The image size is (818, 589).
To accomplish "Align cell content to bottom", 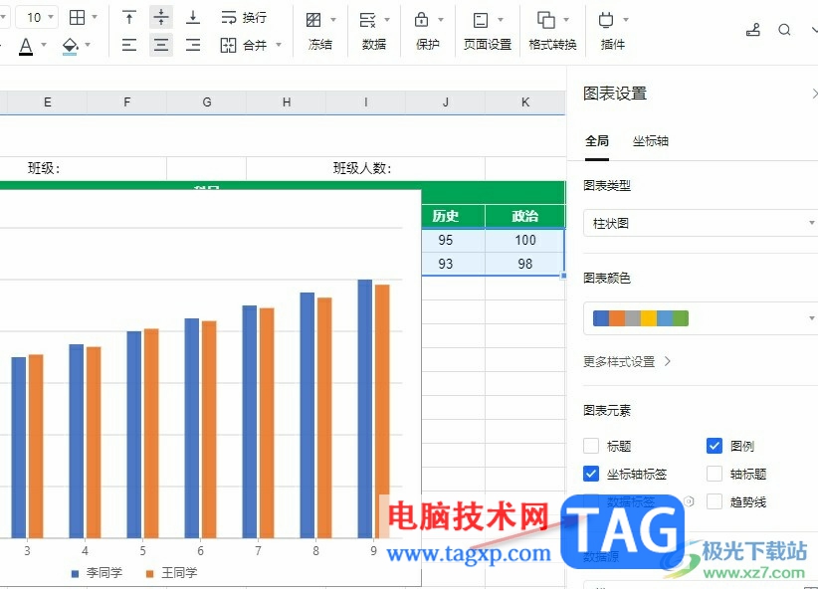I will coord(193,17).
